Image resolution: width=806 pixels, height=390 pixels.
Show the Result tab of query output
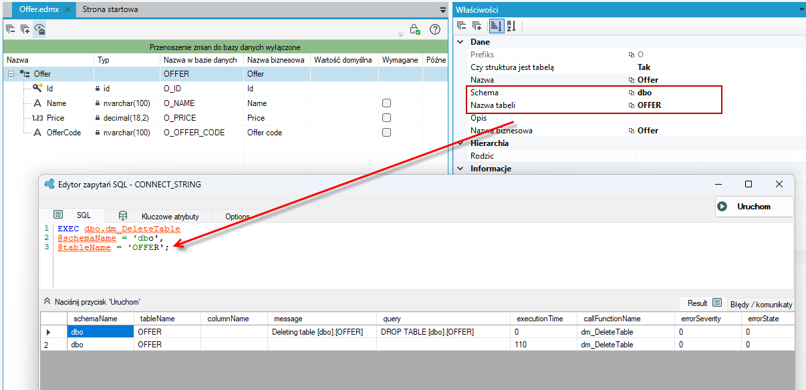coord(702,303)
